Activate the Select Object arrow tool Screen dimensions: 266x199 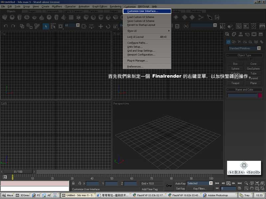point(46,26)
